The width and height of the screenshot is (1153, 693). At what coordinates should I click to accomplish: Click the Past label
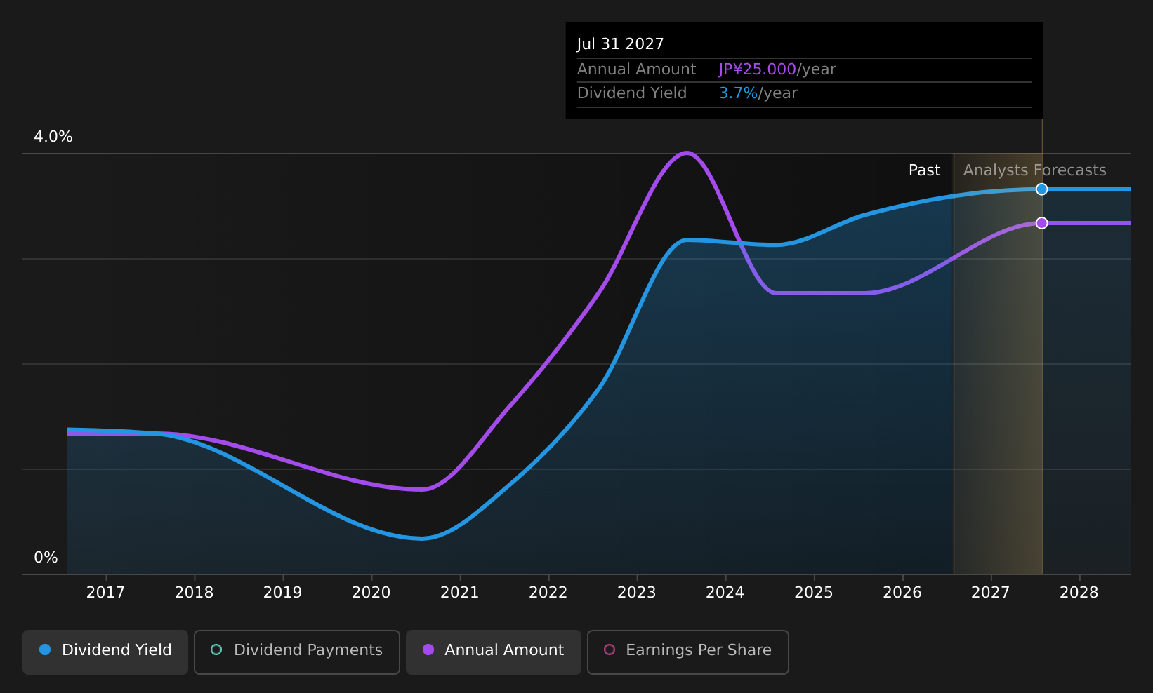pyautogui.click(x=924, y=170)
